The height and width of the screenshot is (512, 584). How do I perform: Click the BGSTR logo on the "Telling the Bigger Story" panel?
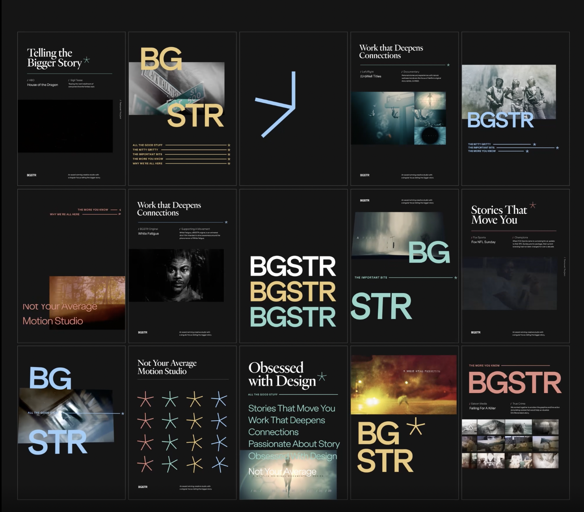pyautogui.click(x=32, y=175)
